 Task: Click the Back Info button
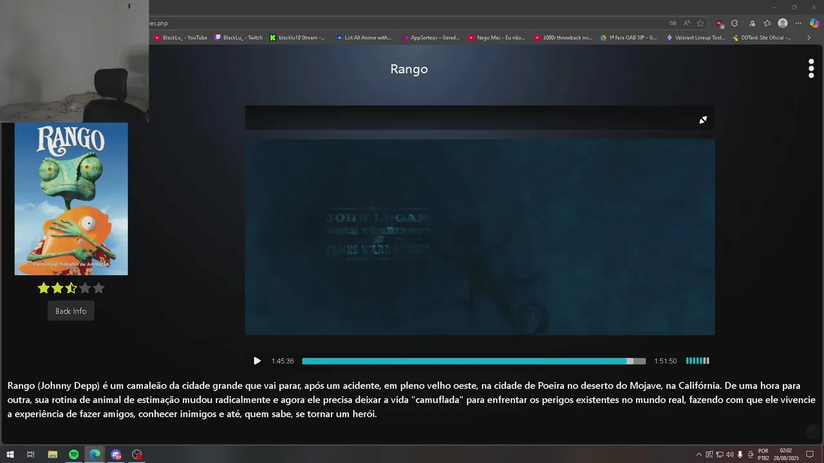(x=71, y=311)
